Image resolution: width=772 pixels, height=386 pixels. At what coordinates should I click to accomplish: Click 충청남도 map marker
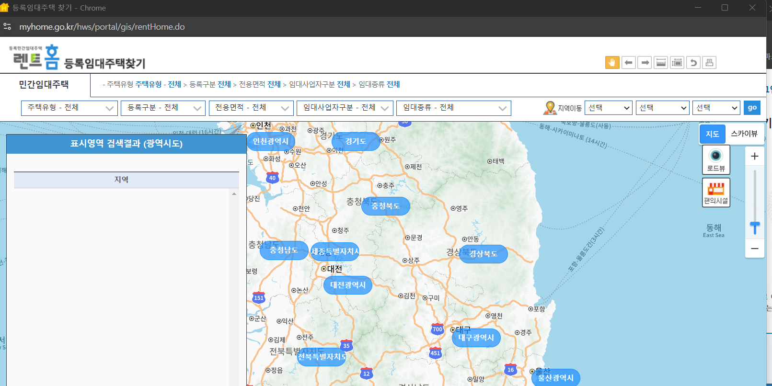[x=284, y=250]
